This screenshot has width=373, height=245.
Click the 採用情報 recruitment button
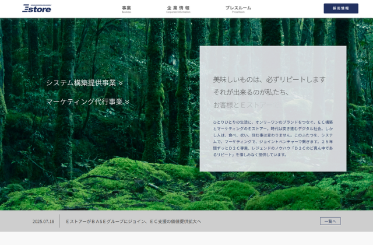(341, 8)
